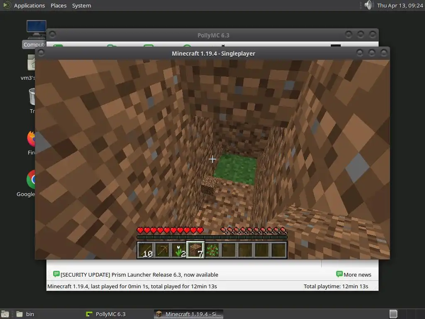Screen dimensions: 425x319
Task: Open the Places menu
Action: point(59,5)
